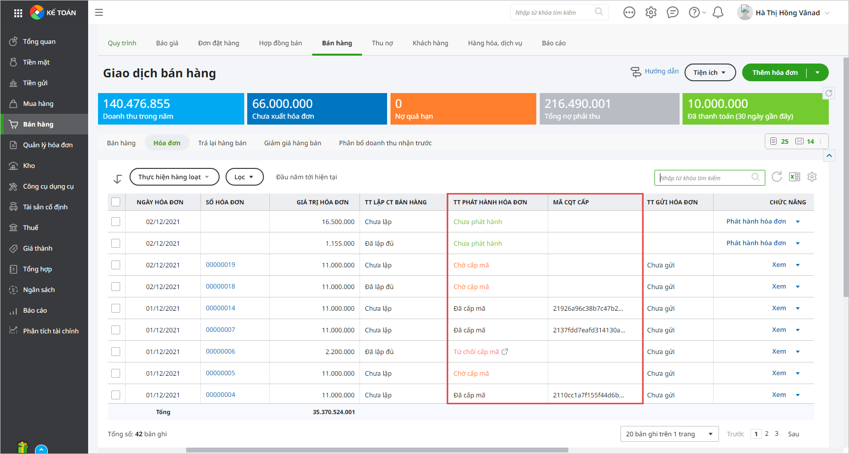Image resolution: width=849 pixels, height=454 pixels.
Task: Expand the user account name dropdown
Action: click(x=827, y=13)
